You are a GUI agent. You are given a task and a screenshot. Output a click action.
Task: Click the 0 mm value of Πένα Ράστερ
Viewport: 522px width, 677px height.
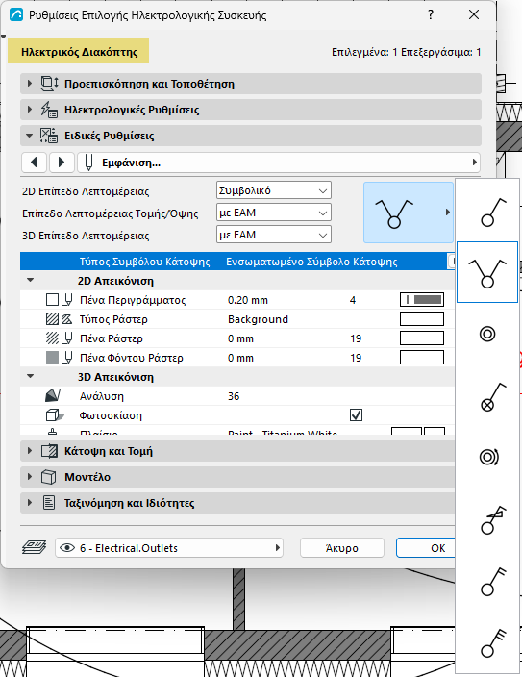(240, 338)
